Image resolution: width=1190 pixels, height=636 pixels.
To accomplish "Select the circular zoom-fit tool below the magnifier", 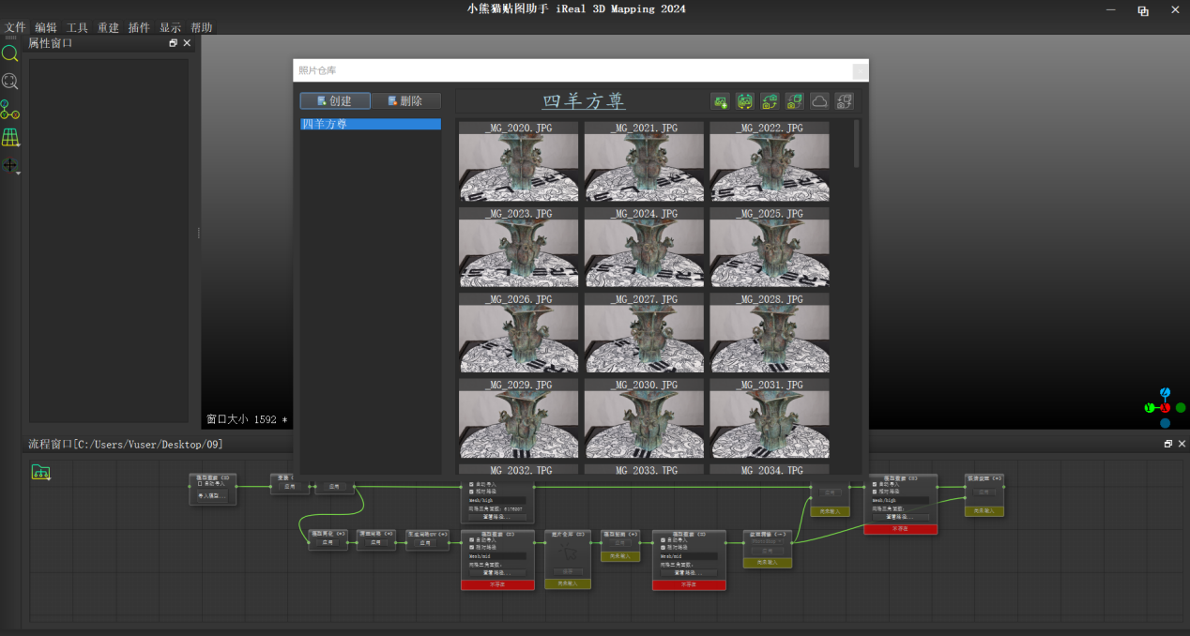I will coord(10,82).
